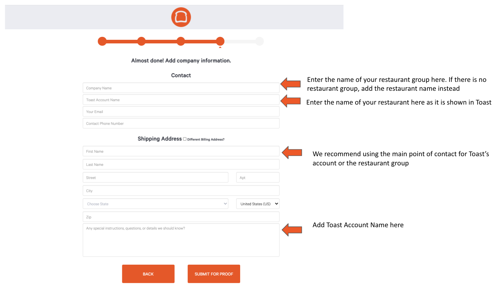Click the Zip code field
The height and width of the screenshot is (290, 500).
coord(181,217)
